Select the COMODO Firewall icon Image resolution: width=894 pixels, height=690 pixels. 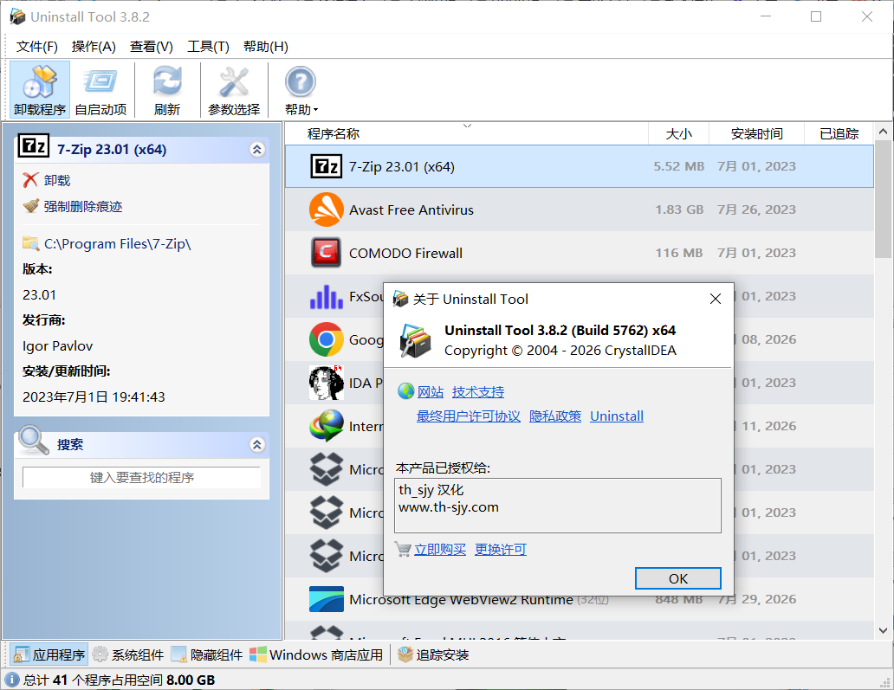[x=326, y=253]
